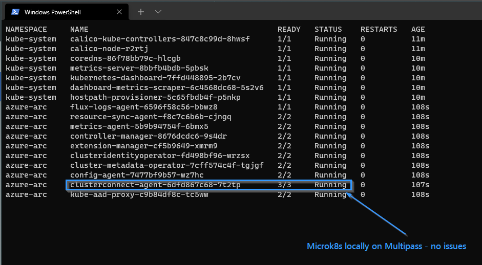Image resolution: width=482 pixels, height=265 pixels.
Task: Click 10m age of hostpath-provisioner row
Action: [x=418, y=97]
